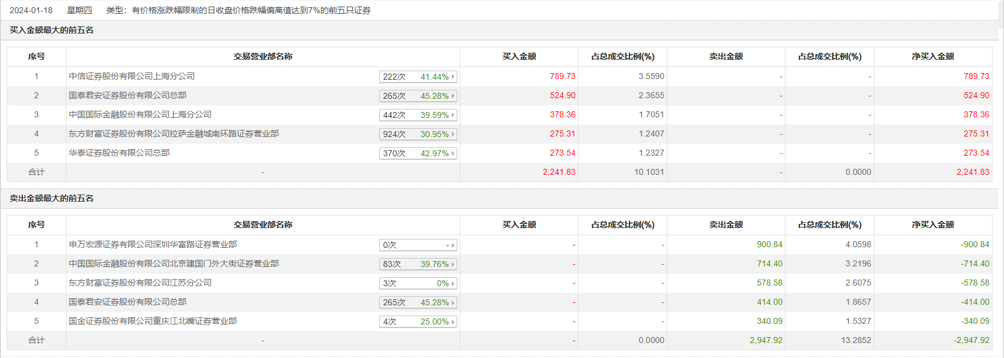Click 申万宏源证券深圳华富路证券营业部

pos(152,244)
